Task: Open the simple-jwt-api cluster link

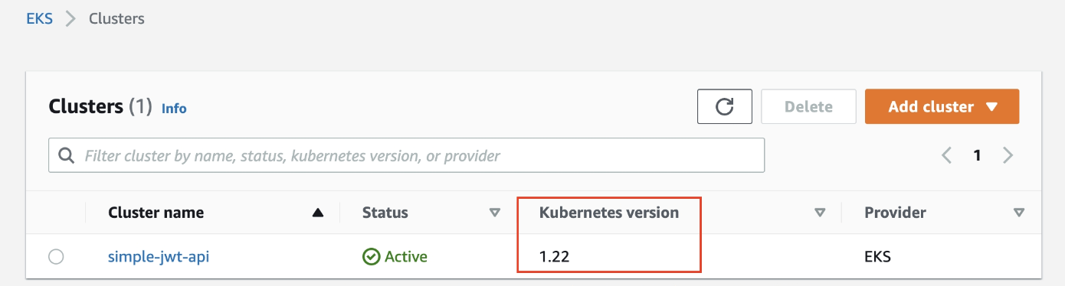Action: pyautogui.click(x=159, y=257)
